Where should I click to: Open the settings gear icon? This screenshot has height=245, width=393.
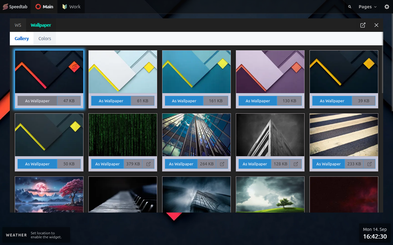[x=387, y=7]
